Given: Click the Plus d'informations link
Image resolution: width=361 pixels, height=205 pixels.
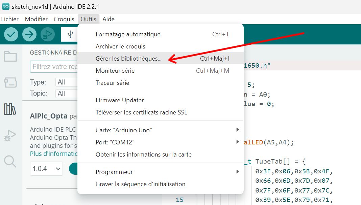Looking at the screenshot, I should pos(54,153).
